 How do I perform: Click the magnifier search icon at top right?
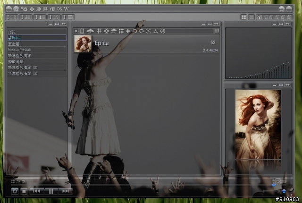pos(281,9)
